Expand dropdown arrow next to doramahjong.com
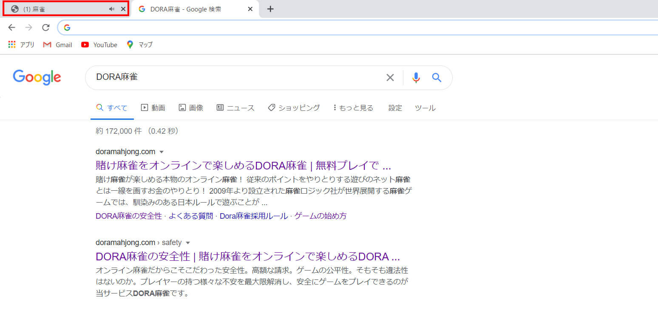Viewport: 658px width, 313px height. 162,152
